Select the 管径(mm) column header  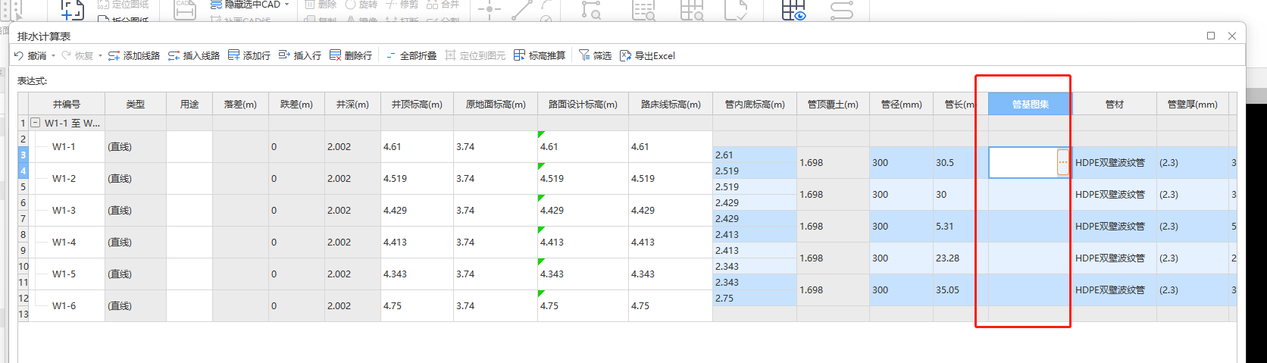click(901, 104)
